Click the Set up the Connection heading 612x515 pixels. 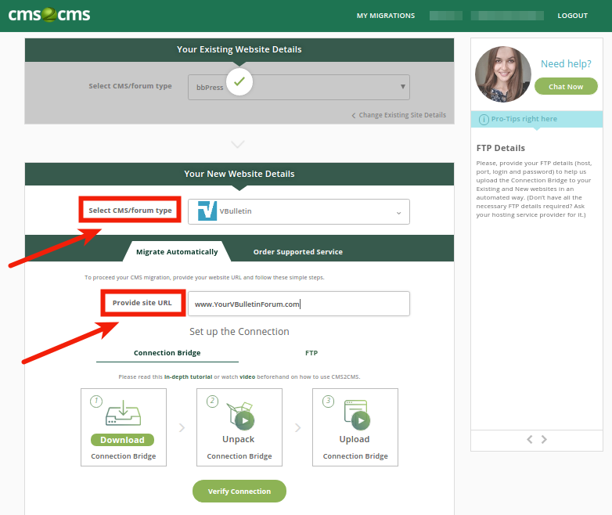(239, 332)
